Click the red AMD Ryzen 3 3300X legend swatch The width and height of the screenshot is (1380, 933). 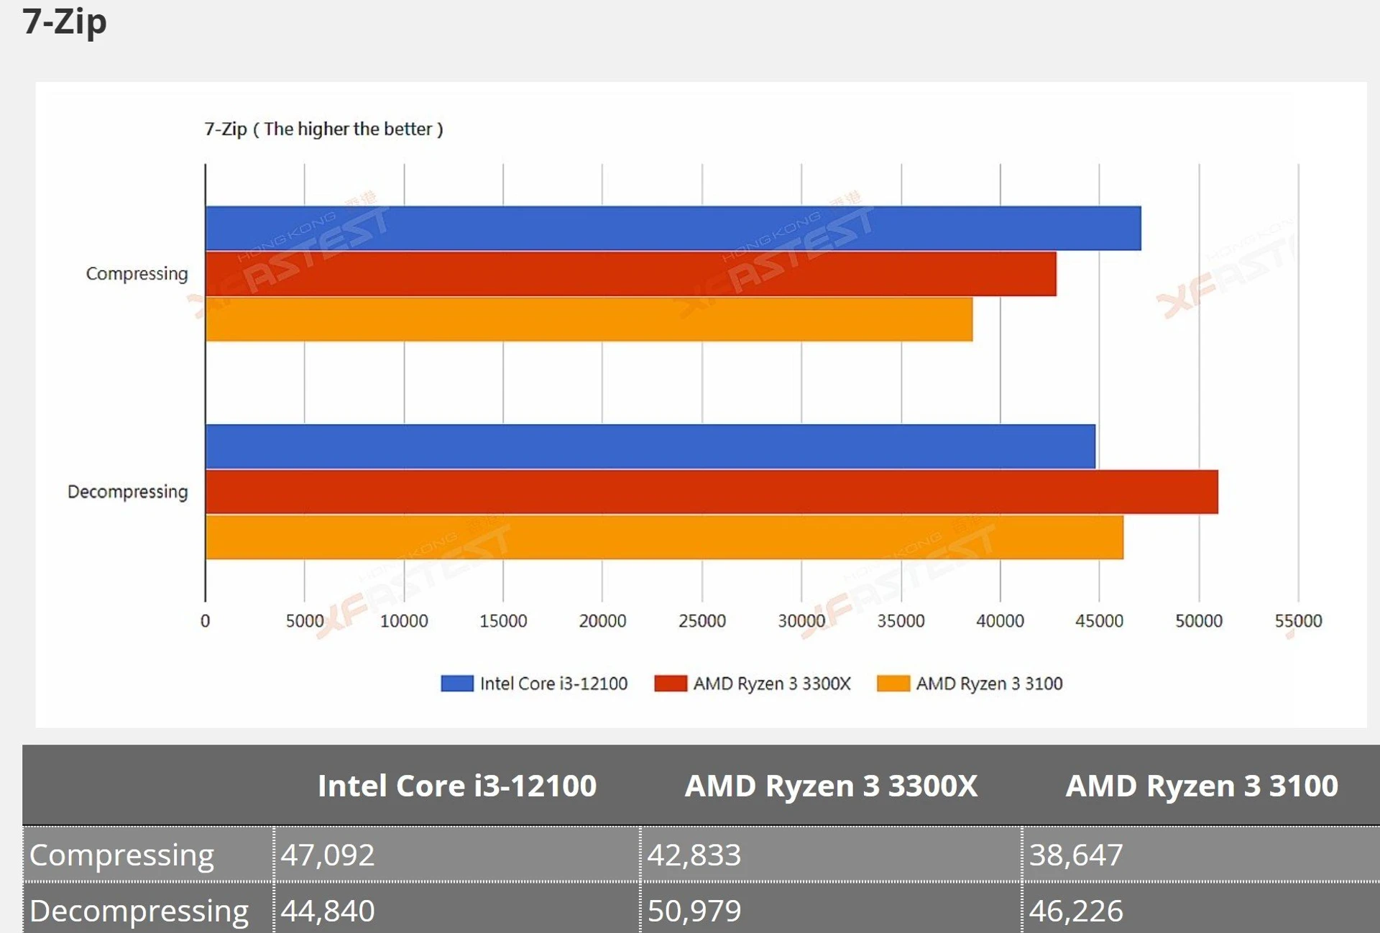(x=671, y=683)
